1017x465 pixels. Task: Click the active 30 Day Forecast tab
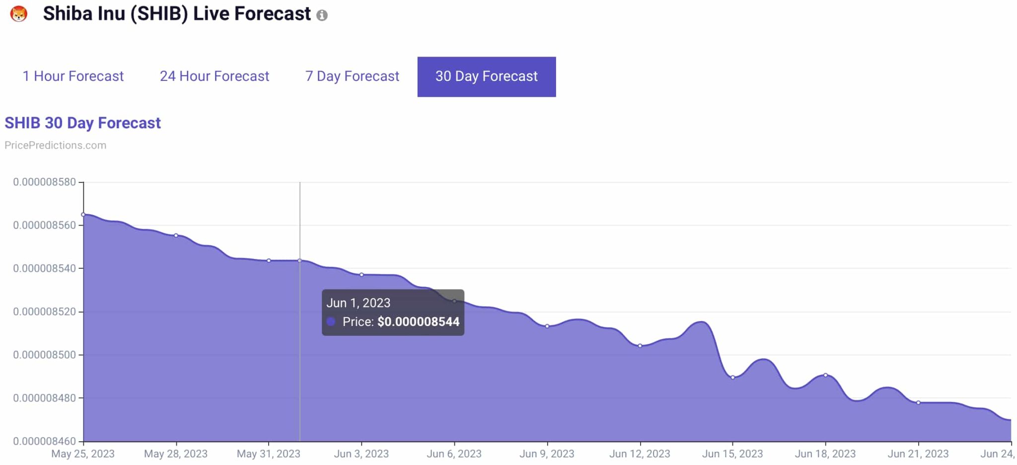(486, 76)
